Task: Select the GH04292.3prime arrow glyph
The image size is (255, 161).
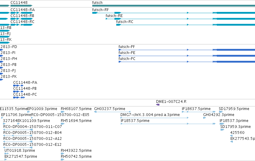Action: [x=205, y=118]
